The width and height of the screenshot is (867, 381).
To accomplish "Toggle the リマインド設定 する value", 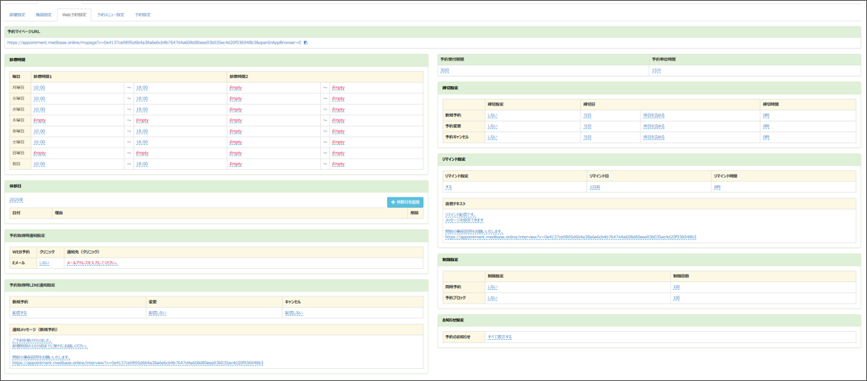I will (x=448, y=187).
